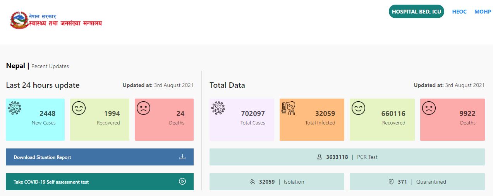Click the virus icon in Total Cases card
The width and height of the screenshot is (493, 196).
[218, 108]
